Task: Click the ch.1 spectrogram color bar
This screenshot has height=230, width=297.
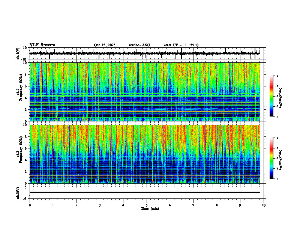Action: point(271,96)
